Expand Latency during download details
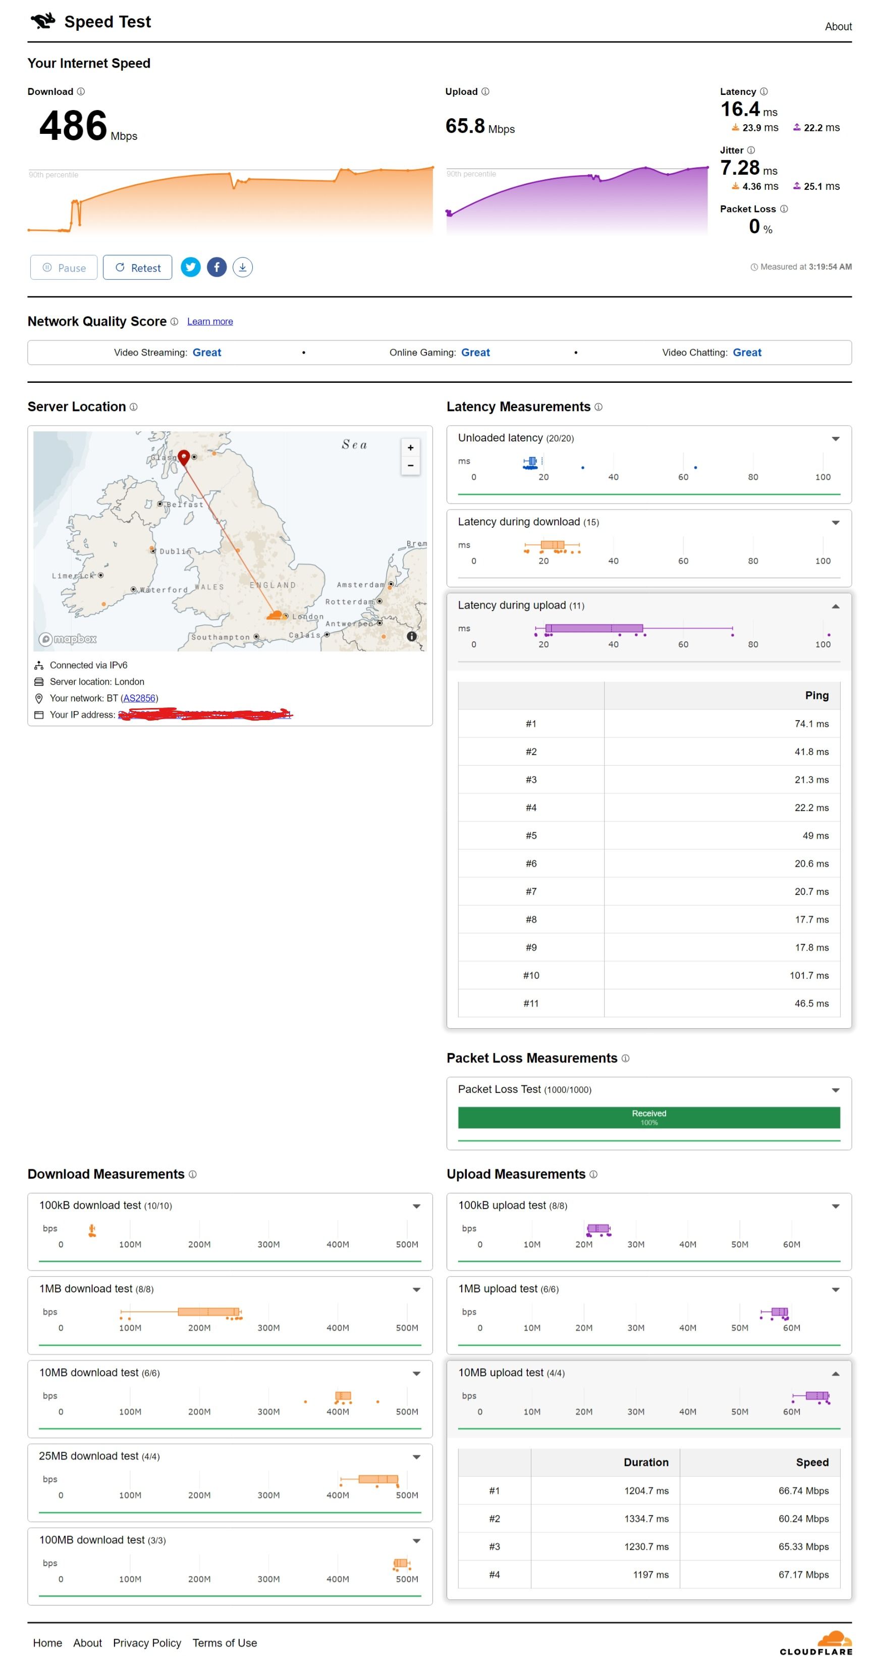 click(835, 523)
